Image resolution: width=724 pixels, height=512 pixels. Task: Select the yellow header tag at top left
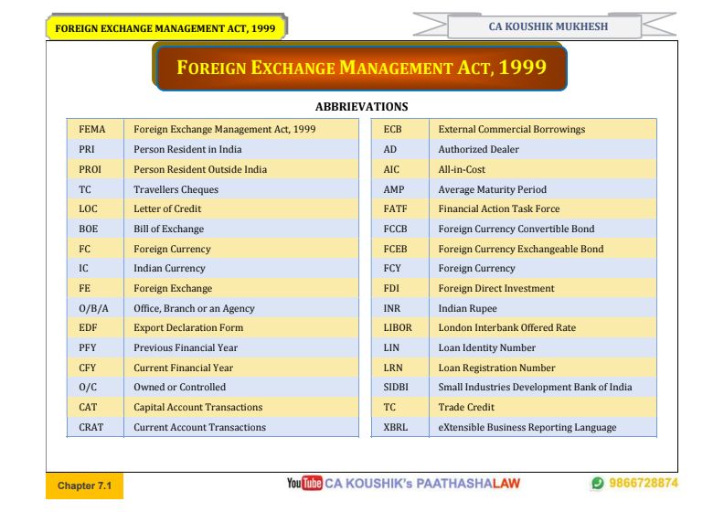(165, 28)
